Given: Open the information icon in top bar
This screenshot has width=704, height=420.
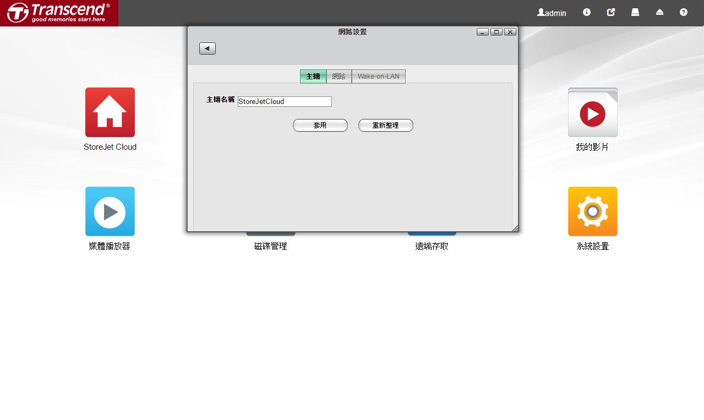Looking at the screenshot, I should (x=587, y=12).
